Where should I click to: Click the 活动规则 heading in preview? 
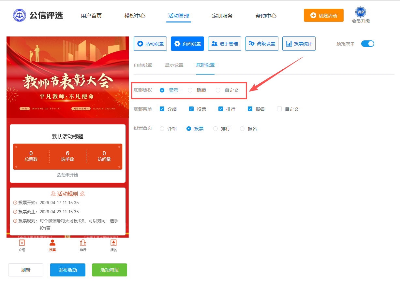[x=67, y=194]
